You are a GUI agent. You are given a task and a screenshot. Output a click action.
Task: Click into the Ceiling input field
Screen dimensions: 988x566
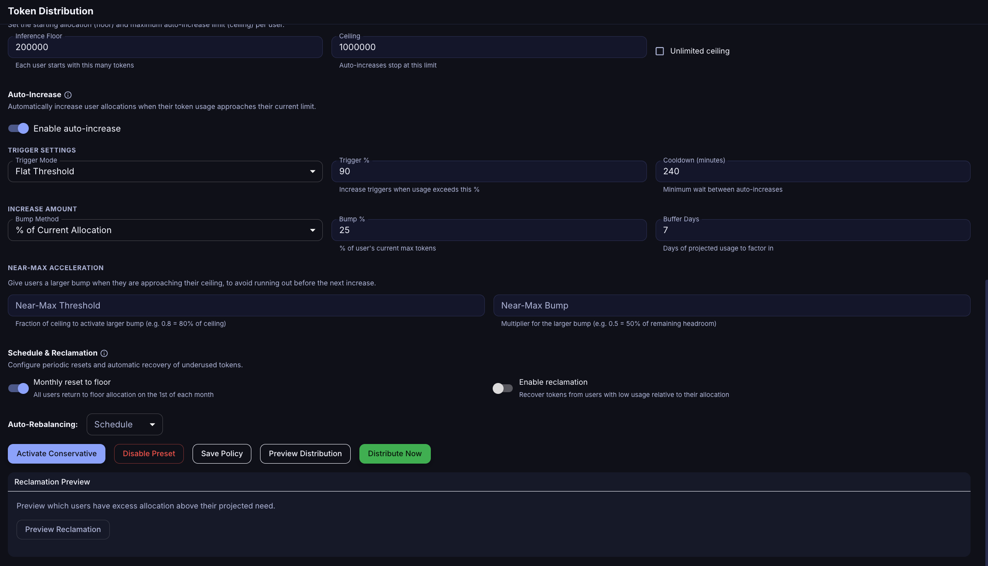[x=489, y=47]
